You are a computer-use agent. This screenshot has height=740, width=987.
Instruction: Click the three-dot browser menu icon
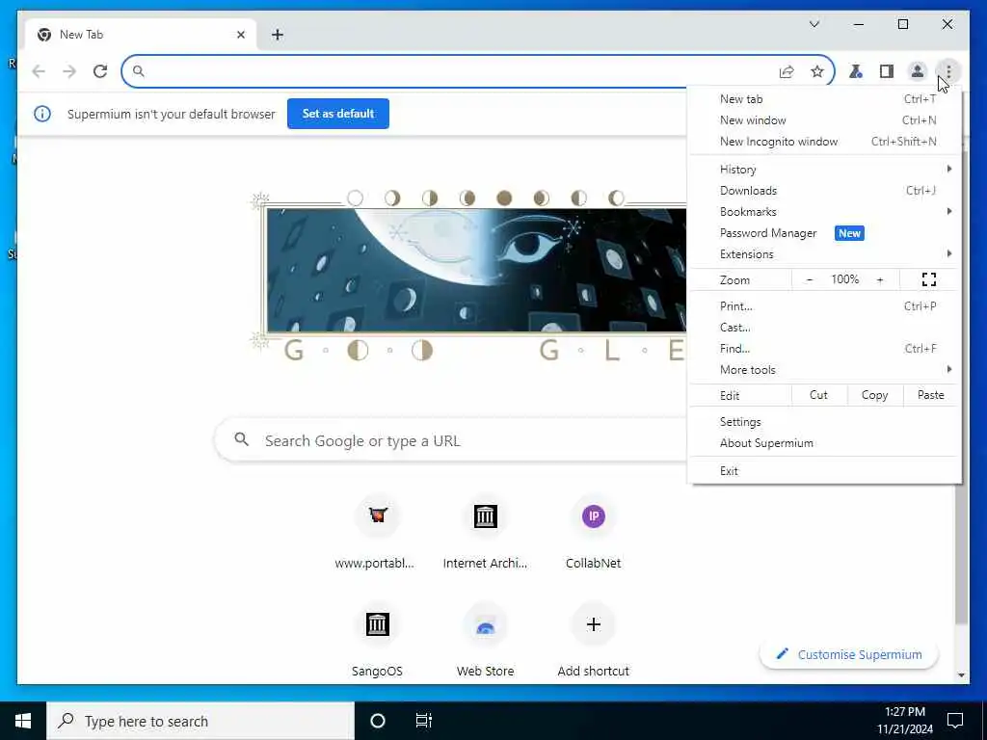pyautogui.click(x=948, y=71)
